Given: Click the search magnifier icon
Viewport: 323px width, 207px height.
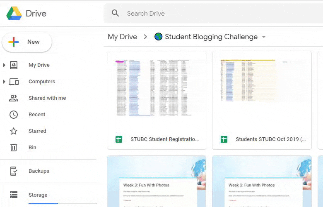Looking at the screenshot, I should tap(116, 13).
